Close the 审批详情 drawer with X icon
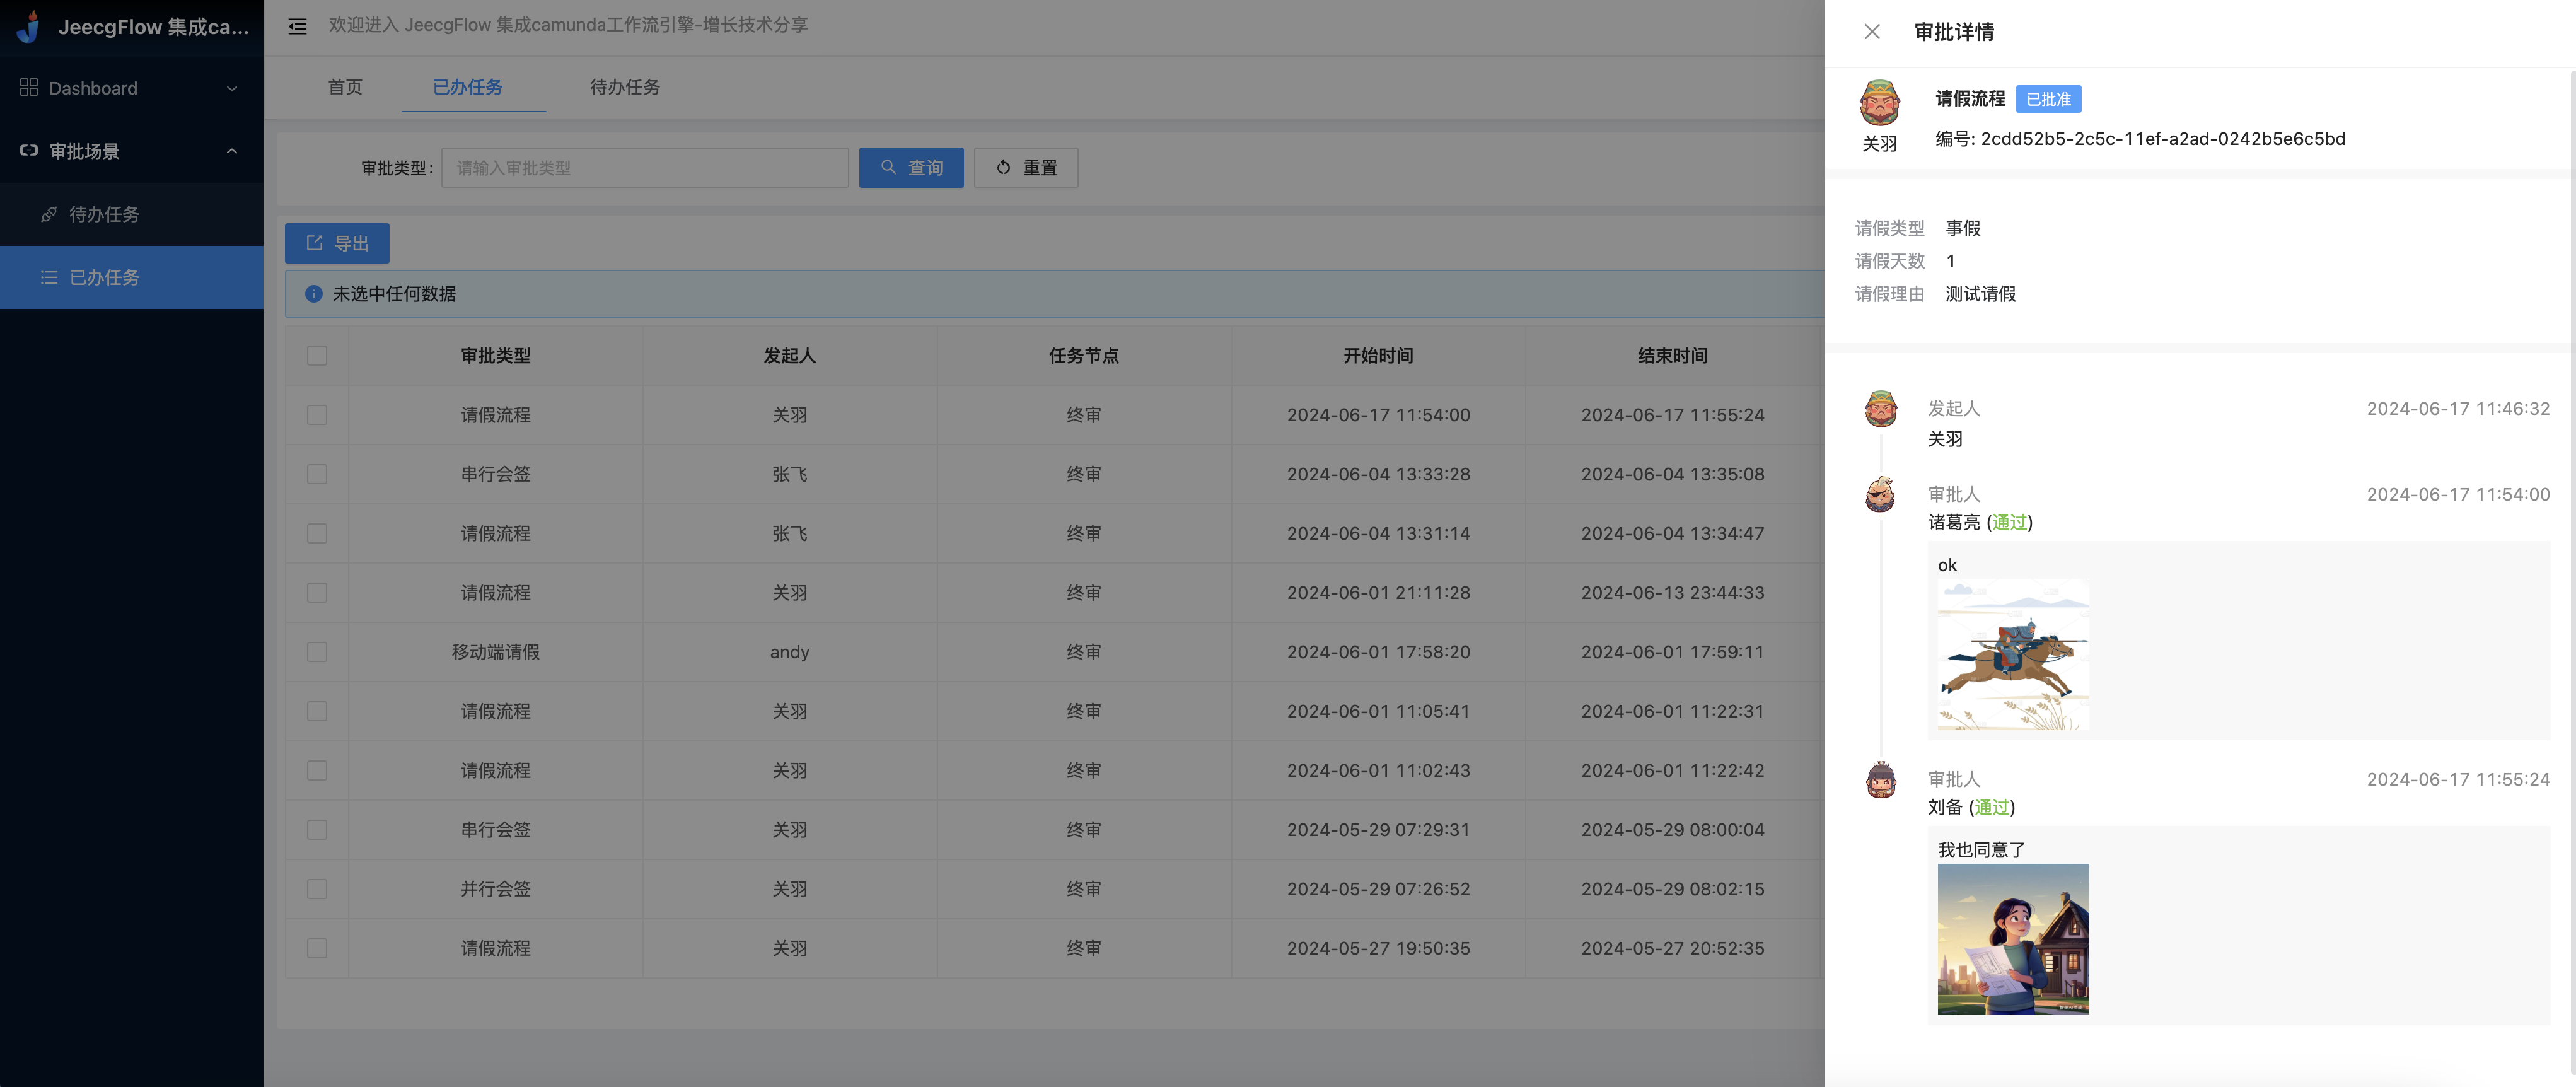This screenshot has height=1087, width=2576. pos(1872,32)
